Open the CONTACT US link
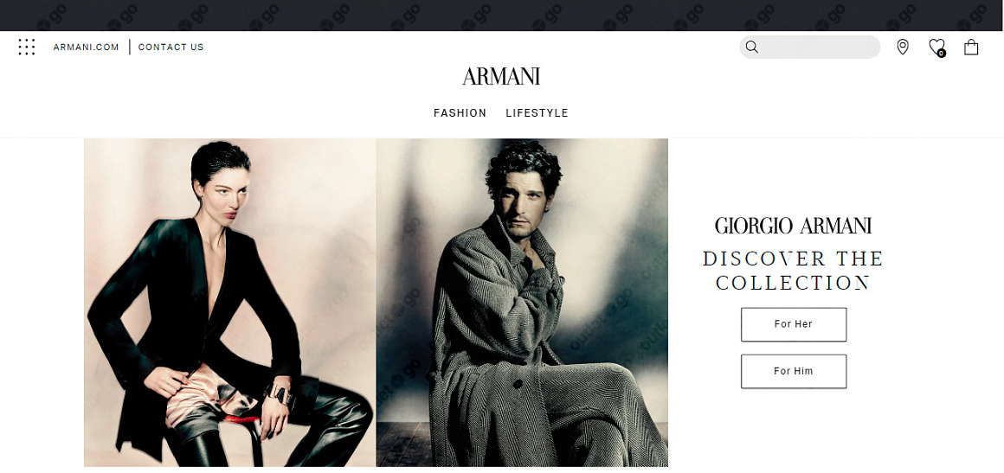This screenshot has height=473, width=1004. point(171,48)
